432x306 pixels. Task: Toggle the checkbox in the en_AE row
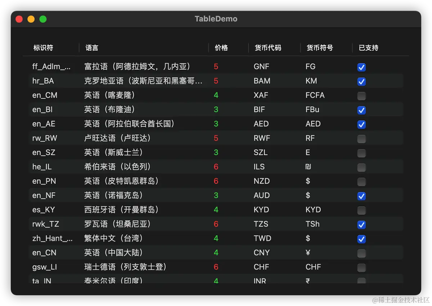pos(361,125)
